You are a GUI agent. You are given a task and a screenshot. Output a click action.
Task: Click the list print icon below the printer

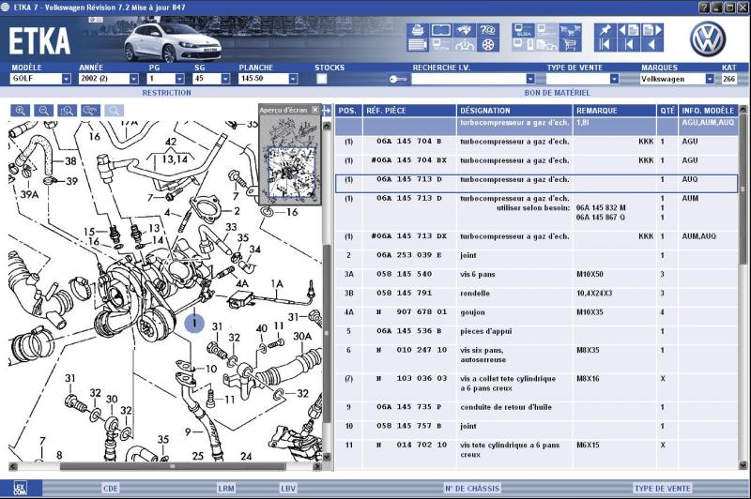[417, 45]
